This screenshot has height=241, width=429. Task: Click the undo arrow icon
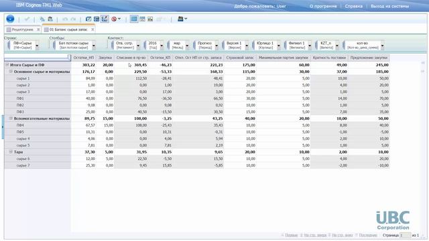65,19
